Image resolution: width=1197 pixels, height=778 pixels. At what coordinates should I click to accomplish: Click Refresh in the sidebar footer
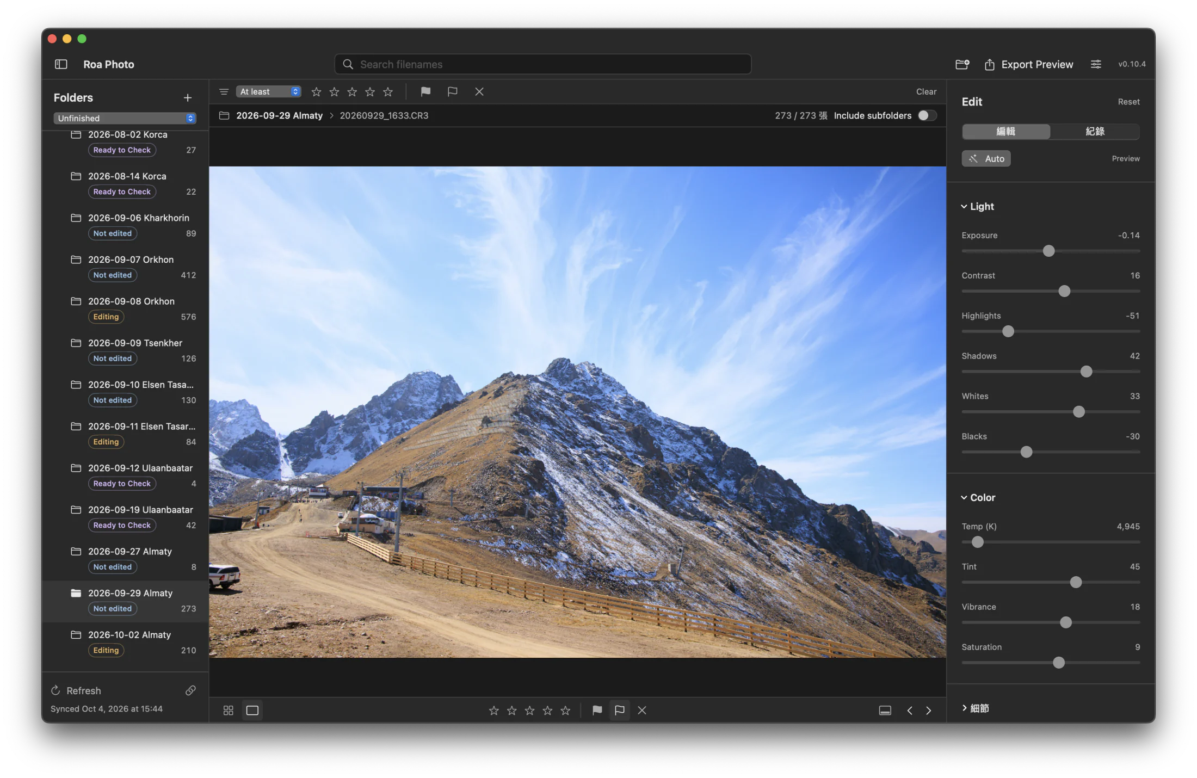tap(76, 690)
